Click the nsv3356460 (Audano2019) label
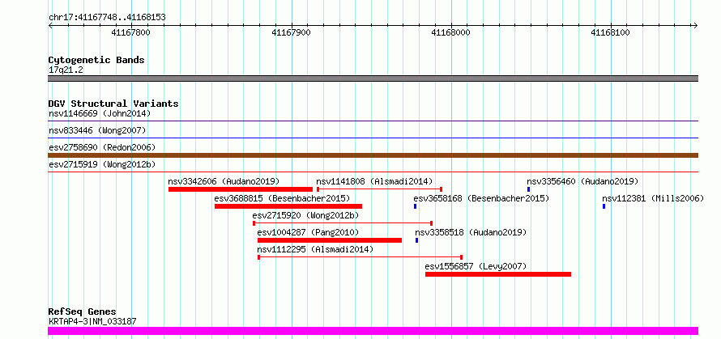This screenshot has height=339, width=721. pos(582,181)
